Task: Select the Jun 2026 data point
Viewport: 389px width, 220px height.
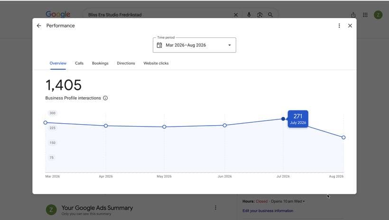Action: [x=224, y=125]
